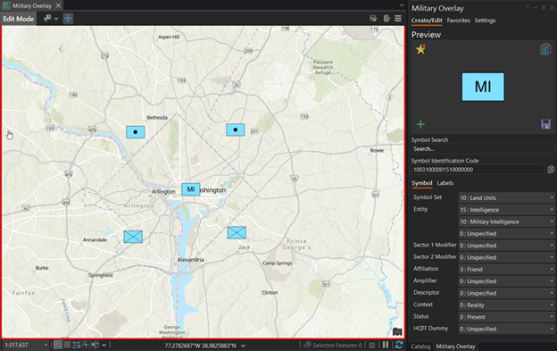Open the hamburger menu in the map toolbar
The width and height of the screenshot is (557, 351).
point(398,18)
